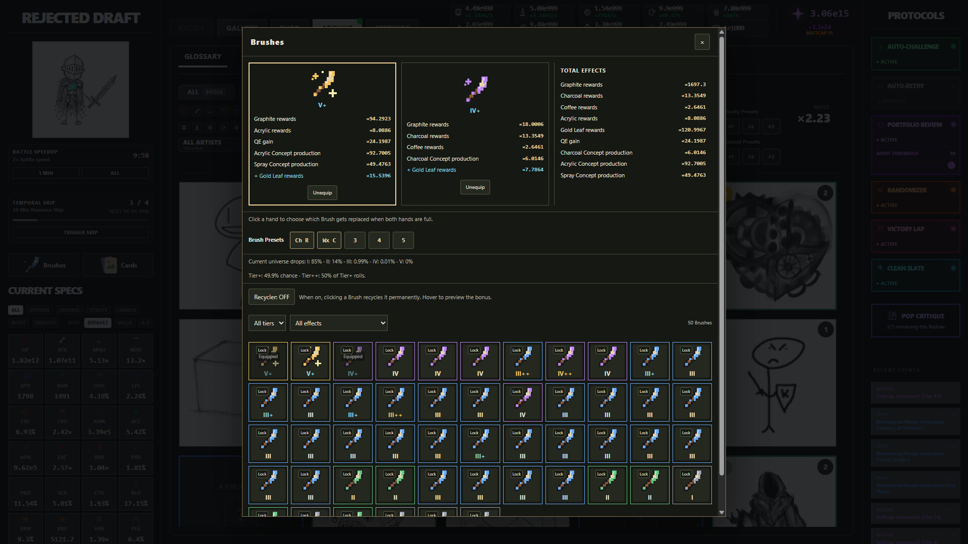Open the All tiers dropdown
The height and width of the screenshot is (544, 968).
[x=267, y=323]
